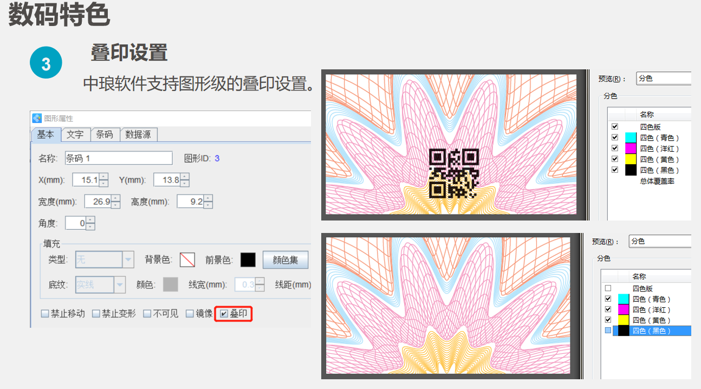
Task: Enable the 禁止移动 checkbox
Action: pyautogui.click(x=46, y=314)
